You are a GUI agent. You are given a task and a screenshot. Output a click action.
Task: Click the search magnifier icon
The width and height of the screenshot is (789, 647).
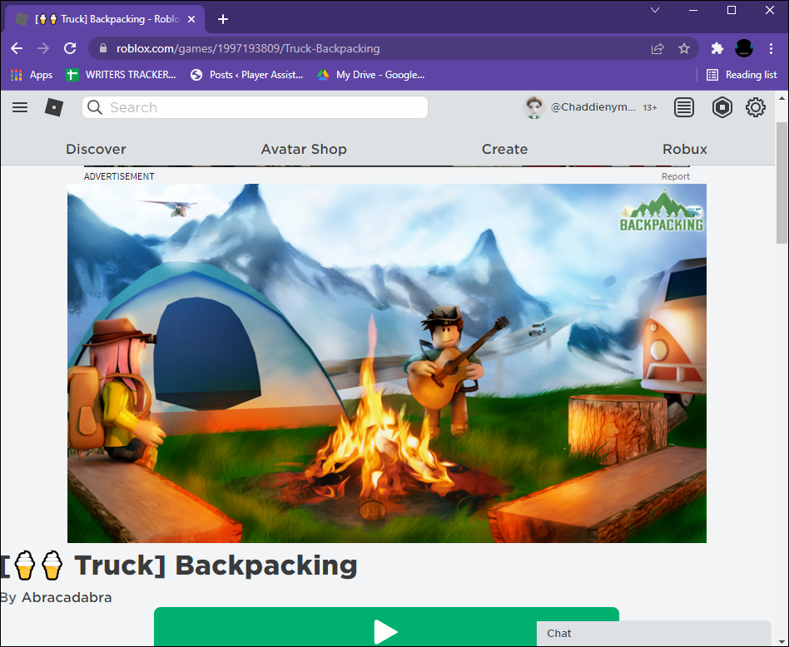click(95, 107)
